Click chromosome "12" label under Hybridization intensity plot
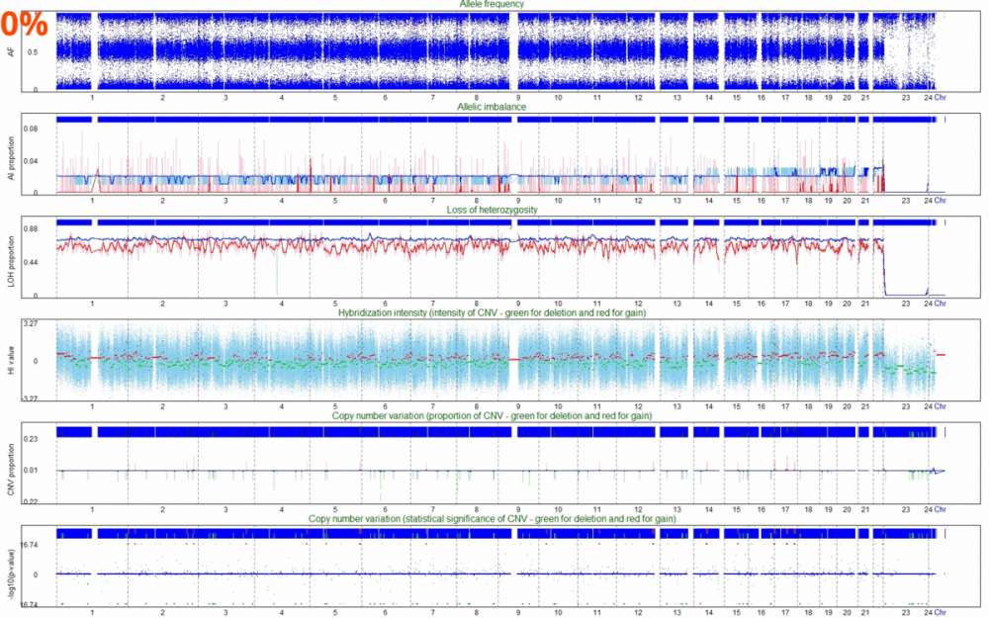 point(638,406)
